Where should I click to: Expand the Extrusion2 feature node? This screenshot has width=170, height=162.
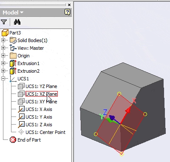tap(3, 71)
